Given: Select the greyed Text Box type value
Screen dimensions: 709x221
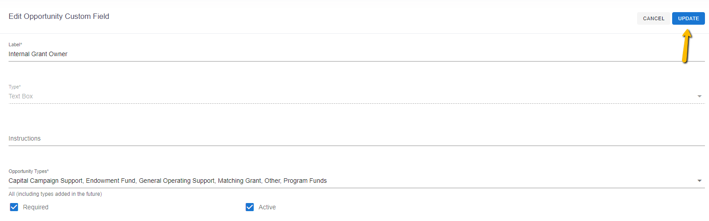Looking at the screenshot, I should pyautogui.click(x=21, y=96).
